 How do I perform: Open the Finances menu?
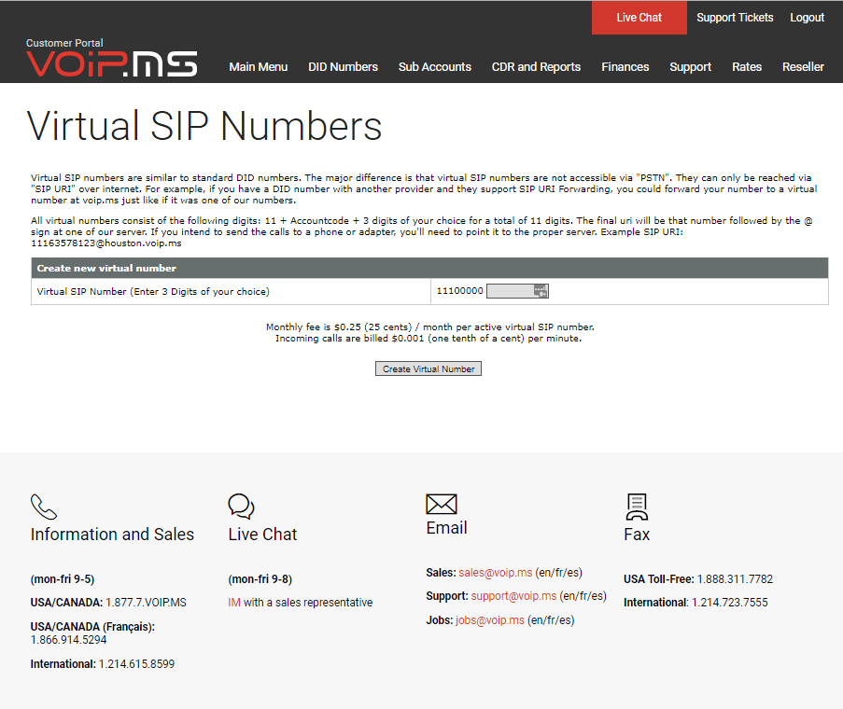625,66
